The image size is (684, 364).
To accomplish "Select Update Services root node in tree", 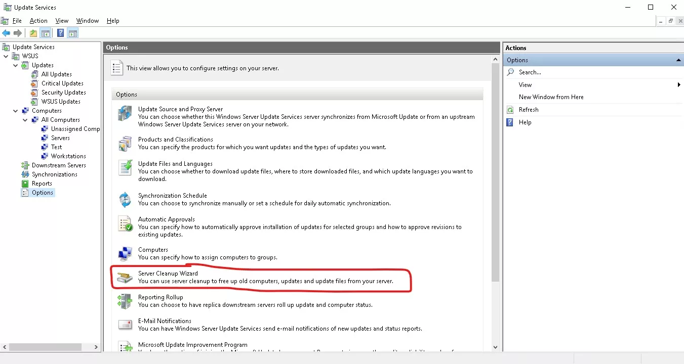I will click(x=33, y=47).
